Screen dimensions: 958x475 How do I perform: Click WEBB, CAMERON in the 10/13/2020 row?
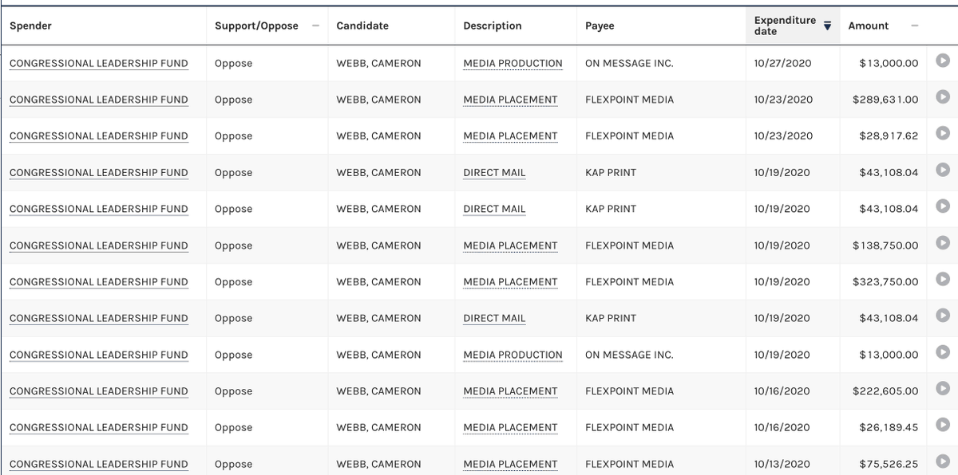(x=378, y=465)
